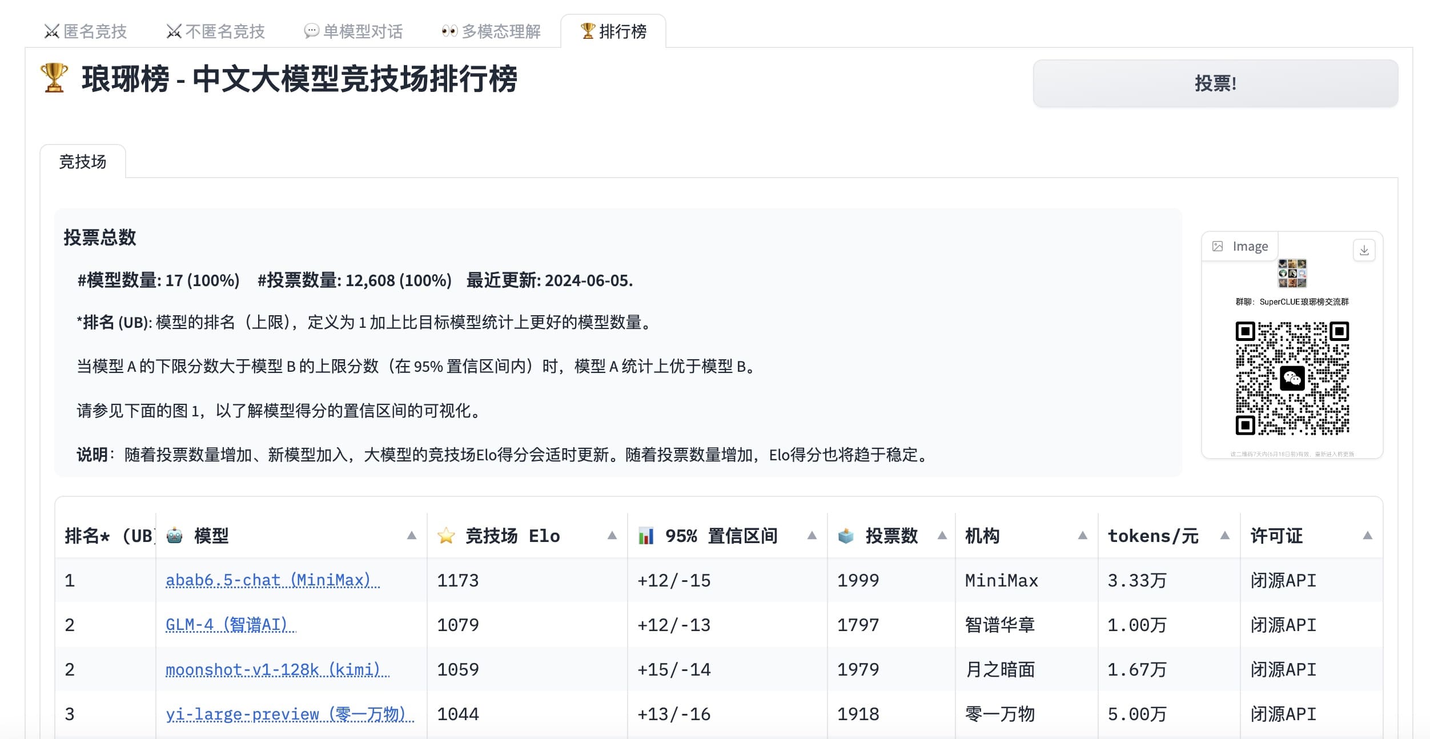Download the QR code image

tap(1364, 250)
